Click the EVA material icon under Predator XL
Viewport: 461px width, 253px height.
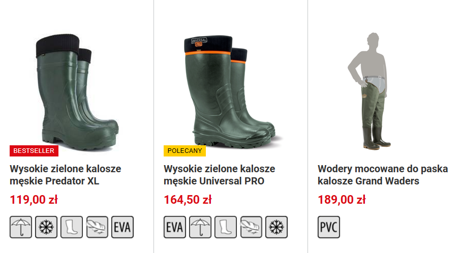click(122, 227)
